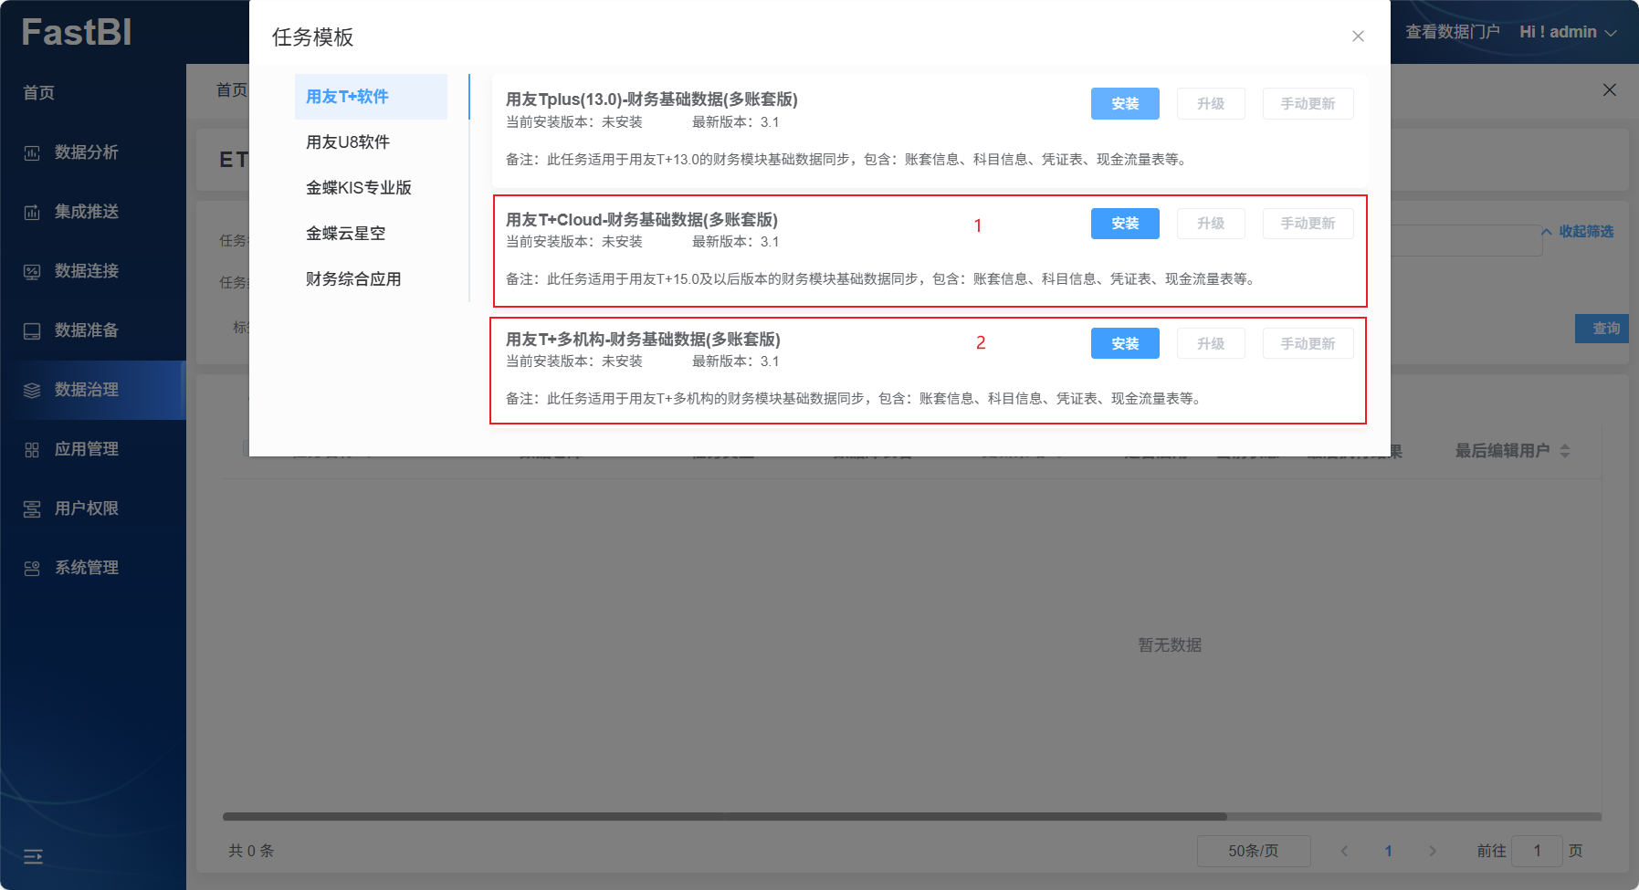Open the 50条/页 page size selector
Viewport: 1639px width, 890px height.
(x=1253, y=851)
